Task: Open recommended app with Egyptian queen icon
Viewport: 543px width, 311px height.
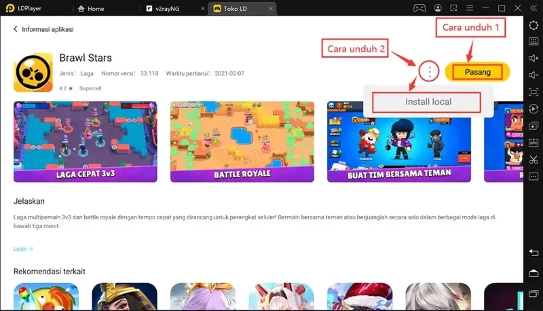Action: (x=125, y=297)
